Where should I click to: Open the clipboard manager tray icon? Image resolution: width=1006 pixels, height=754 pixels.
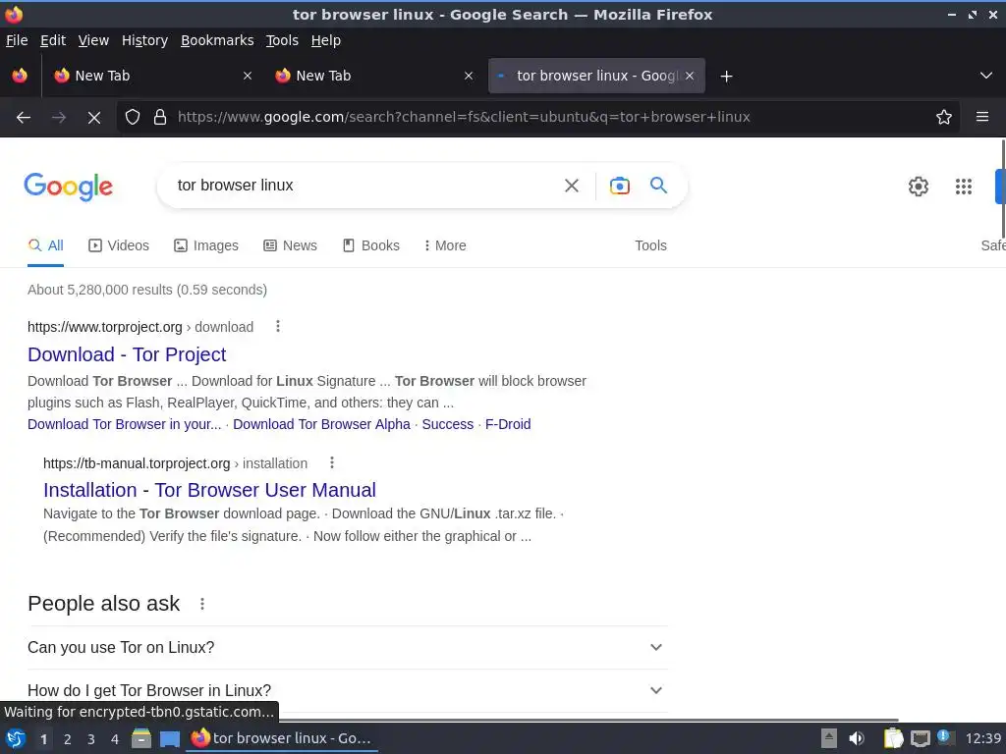pyautogui.click(x=893, y=738)
